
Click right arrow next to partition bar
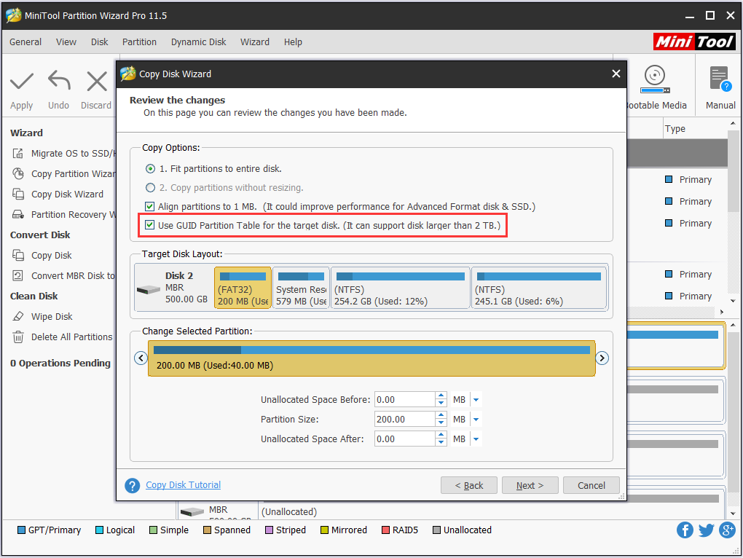pos(602,358)
